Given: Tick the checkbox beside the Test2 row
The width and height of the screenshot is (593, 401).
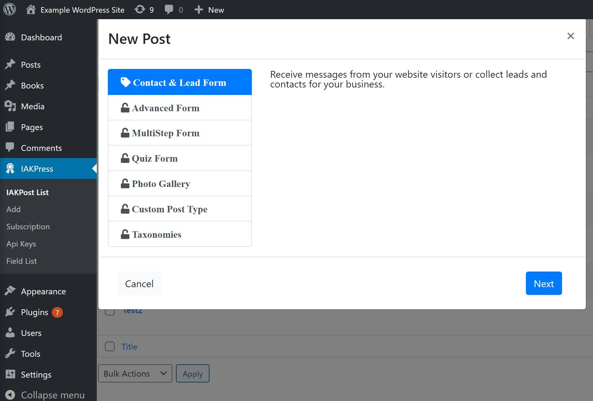Looking at the screenshot, I should [x=110, y=312].
